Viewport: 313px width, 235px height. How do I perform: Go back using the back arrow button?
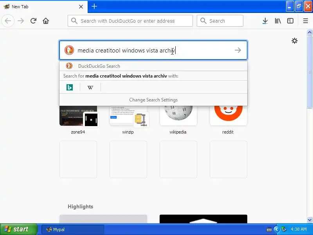[8, 21]
